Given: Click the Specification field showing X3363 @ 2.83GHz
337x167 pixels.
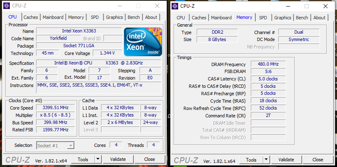Looking at the screenshot, I should 99,63.
